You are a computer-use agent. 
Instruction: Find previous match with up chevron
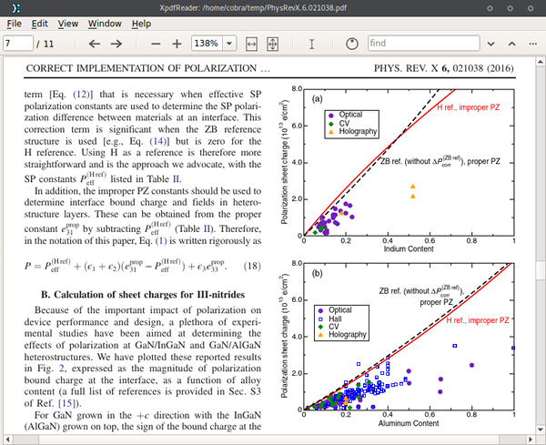pyautogui.click(x=511, y=44)
